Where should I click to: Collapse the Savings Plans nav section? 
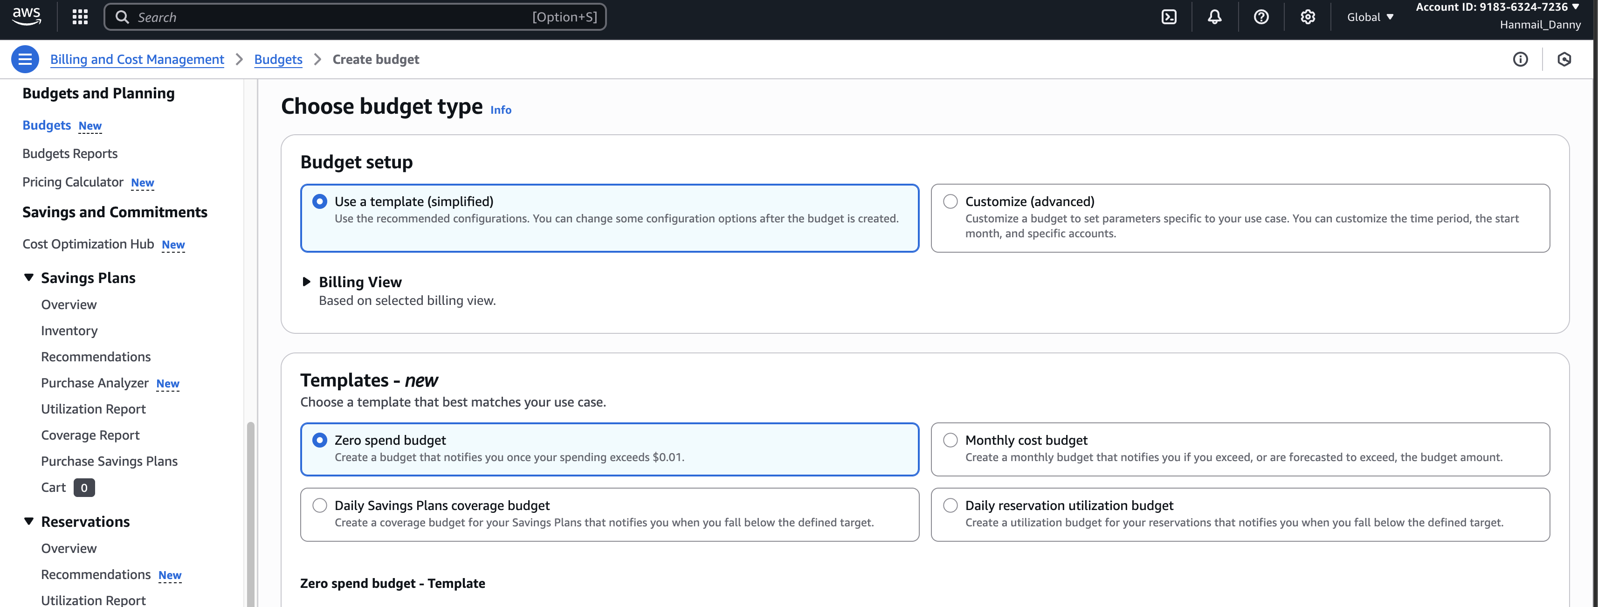pyautogui.click(x=28, y=277)
